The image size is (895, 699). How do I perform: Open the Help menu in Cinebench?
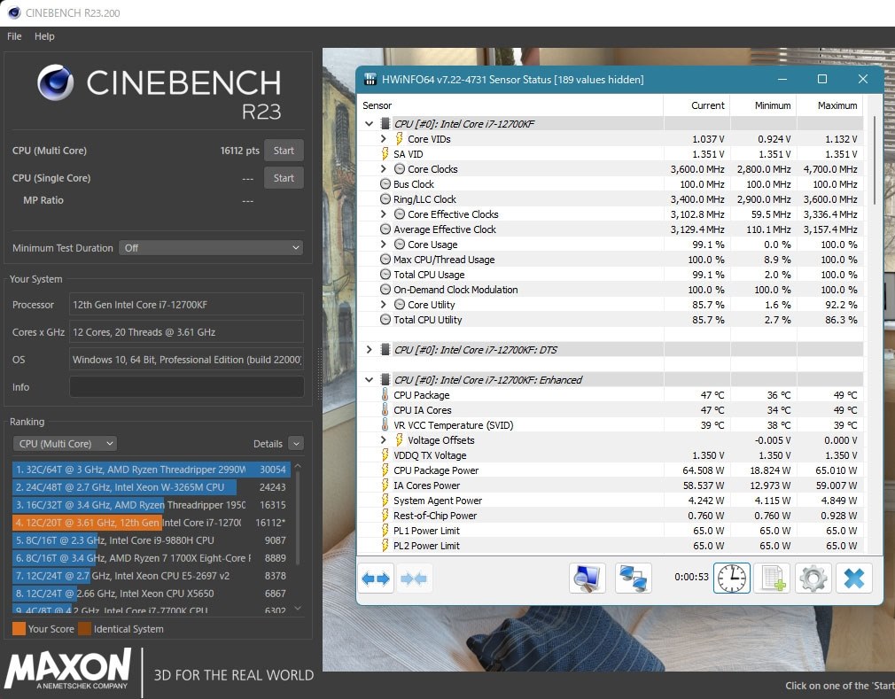(x=44, y=36)
